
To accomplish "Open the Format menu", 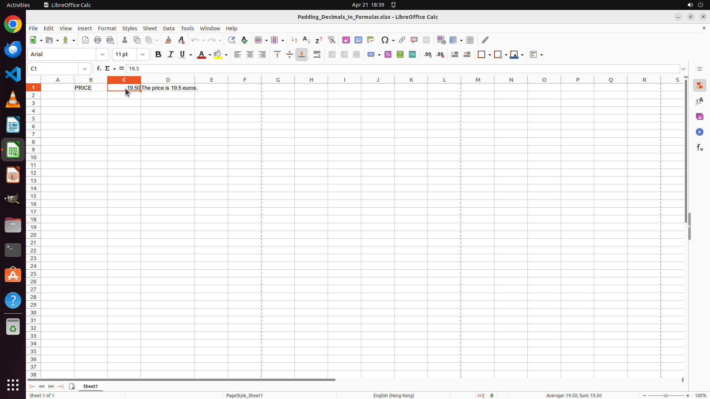I will [x=107, y=28].
